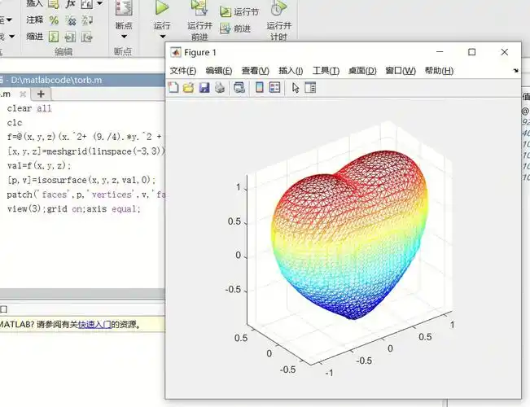
Task: Click the green Run play icon
Action: coord(162,7)
